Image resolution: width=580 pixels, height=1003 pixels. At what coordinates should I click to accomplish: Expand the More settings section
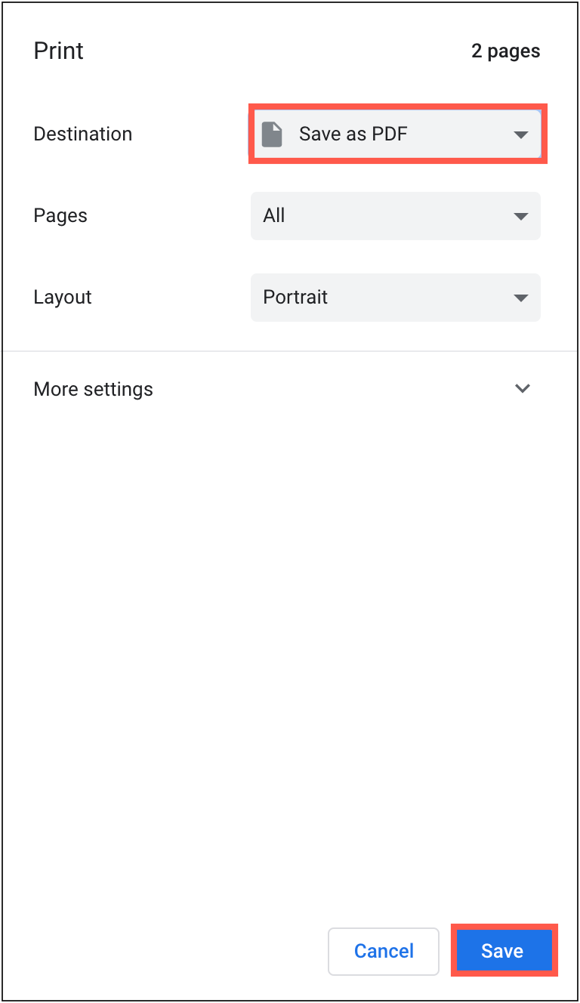pos(93,388)
